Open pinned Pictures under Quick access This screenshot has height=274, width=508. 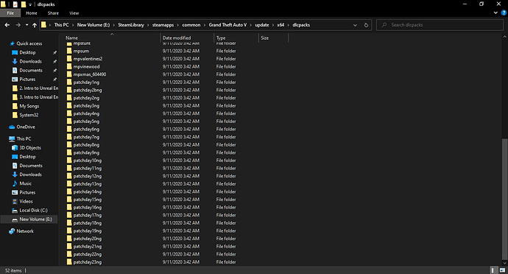click(27, 80)
